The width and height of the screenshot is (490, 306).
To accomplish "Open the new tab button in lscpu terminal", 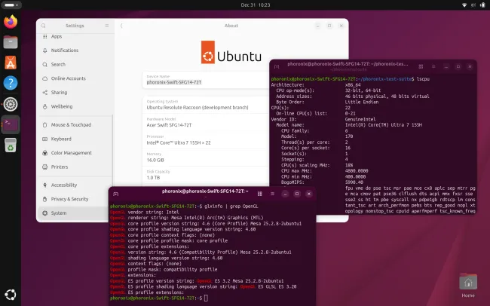I will [277, 68].
